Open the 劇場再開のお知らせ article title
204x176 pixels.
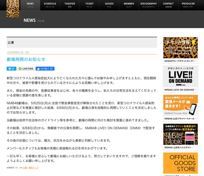point(26,59)
